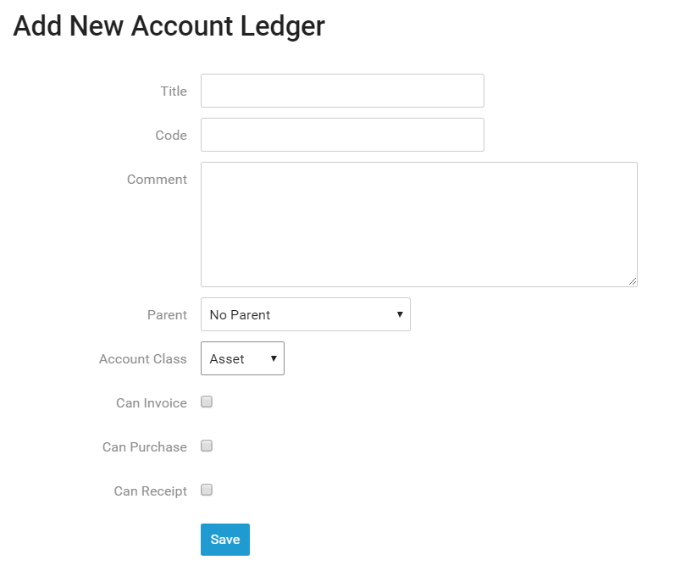Image resolution: width=697 pixels, height=582 pixels.
Task: Open the Parent dropdown
Action: coord(305,314)
